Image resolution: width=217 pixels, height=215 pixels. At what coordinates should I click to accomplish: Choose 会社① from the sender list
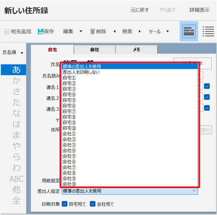[130, 134]
